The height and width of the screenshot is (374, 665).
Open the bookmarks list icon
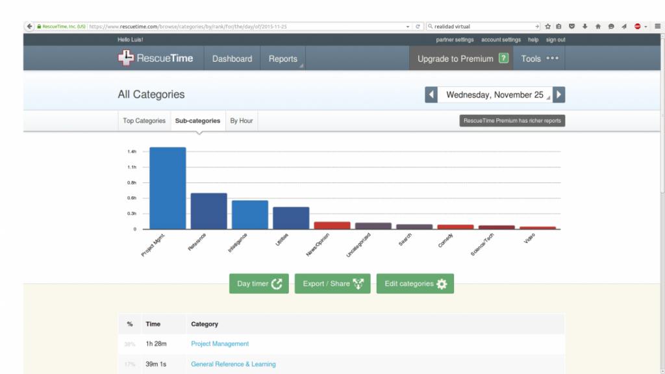click(x=559, y=26)
